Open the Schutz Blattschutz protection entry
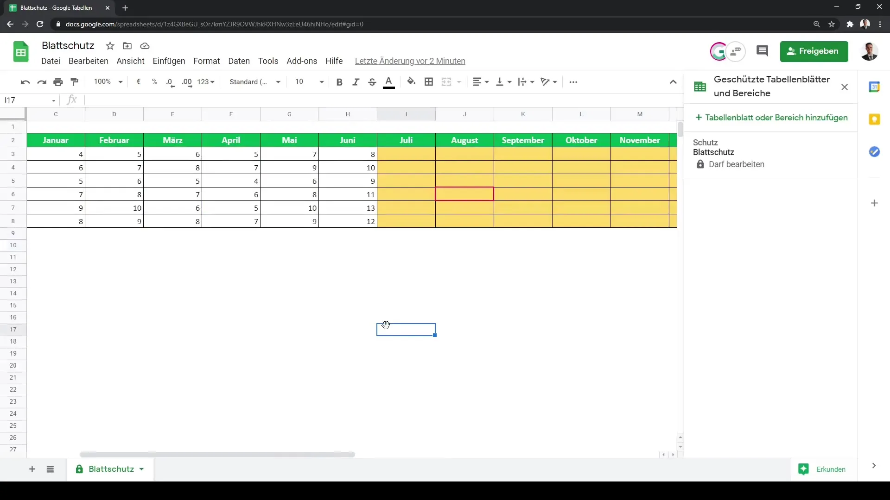 [x=770, y=153]
